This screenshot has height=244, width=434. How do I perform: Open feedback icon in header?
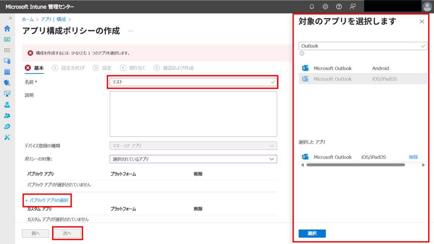coord(352,7)
